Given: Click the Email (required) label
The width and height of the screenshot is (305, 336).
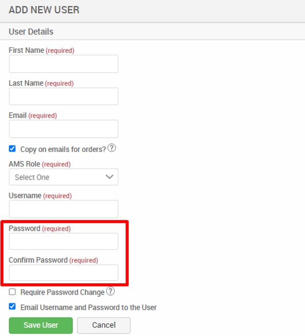Looking at the screenshot, I should [33, 115].
